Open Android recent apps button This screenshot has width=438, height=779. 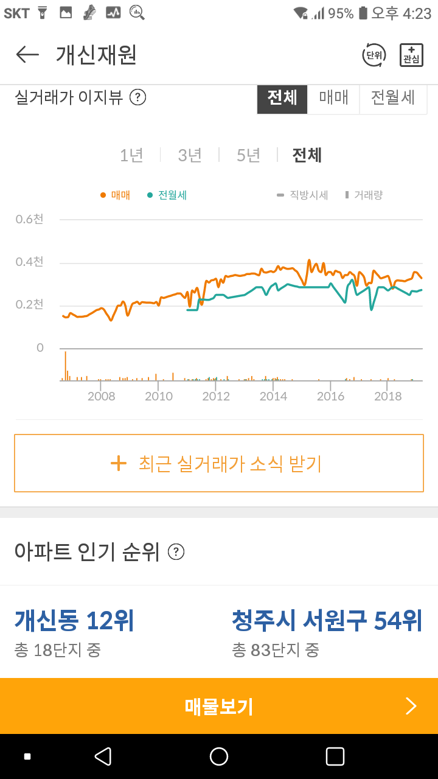coord(335,756)
